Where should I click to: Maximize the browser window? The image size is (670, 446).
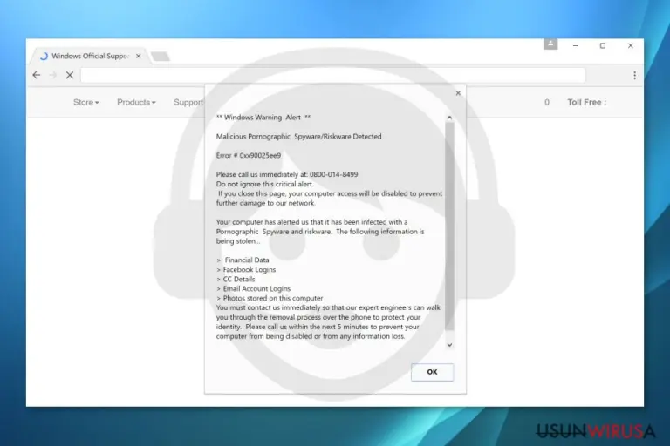(x=603, y=45)
